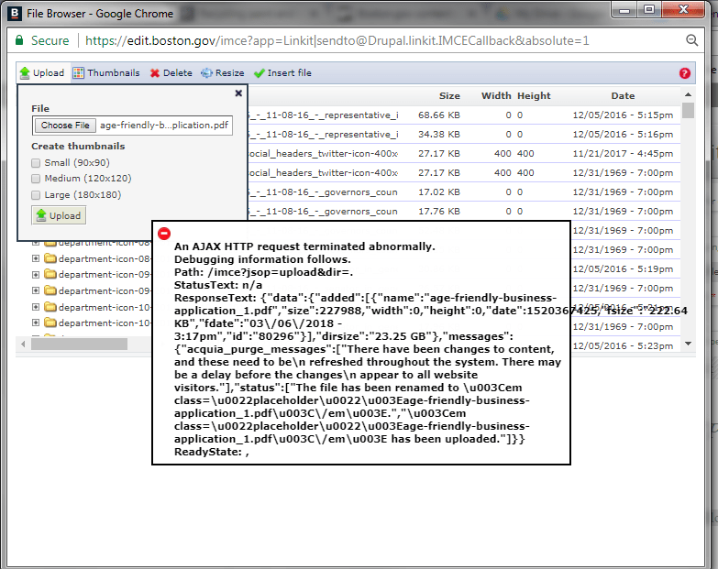Click the red error icon in the AJAX message

pyautogui.click(x=164, y=234)
